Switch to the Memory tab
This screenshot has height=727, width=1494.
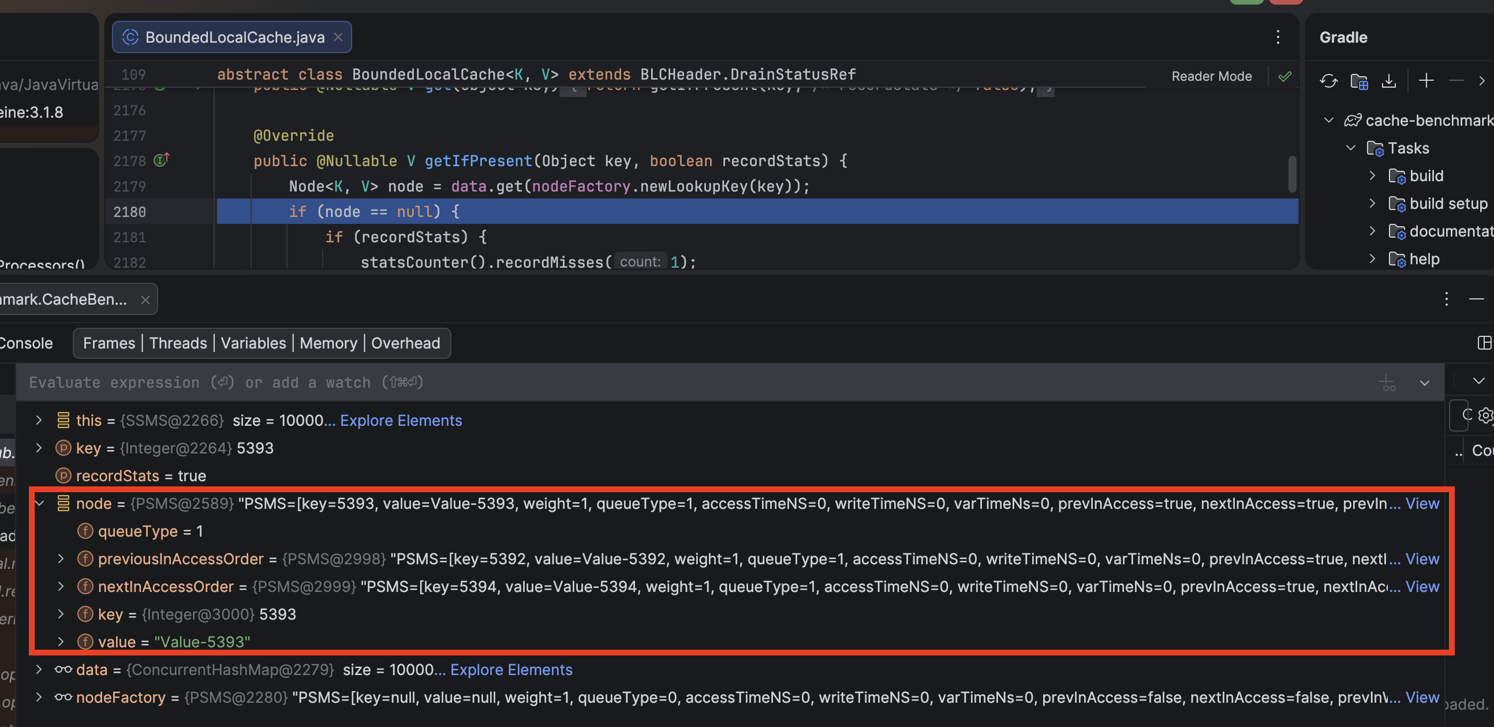point(328,343)
